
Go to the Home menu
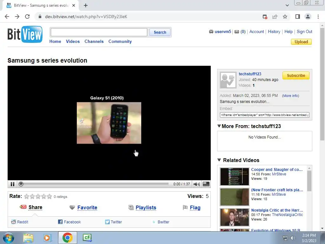(55, 41)
